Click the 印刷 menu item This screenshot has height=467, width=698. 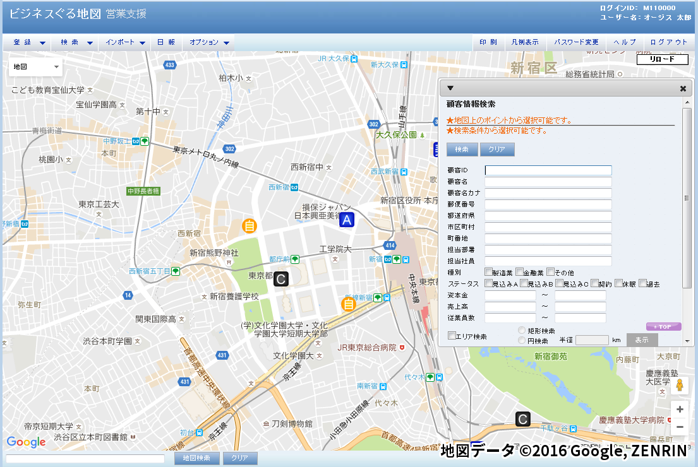(488, 42)
